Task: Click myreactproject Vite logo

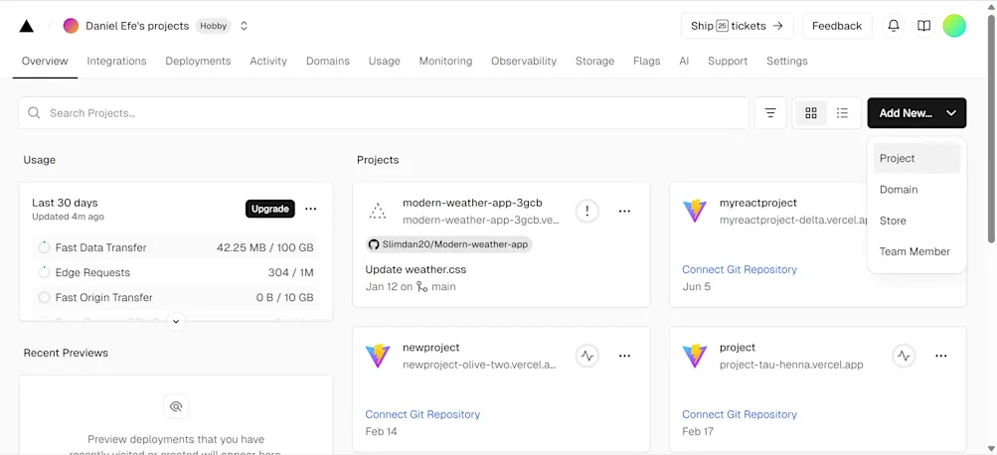Action: click(695, 211)
